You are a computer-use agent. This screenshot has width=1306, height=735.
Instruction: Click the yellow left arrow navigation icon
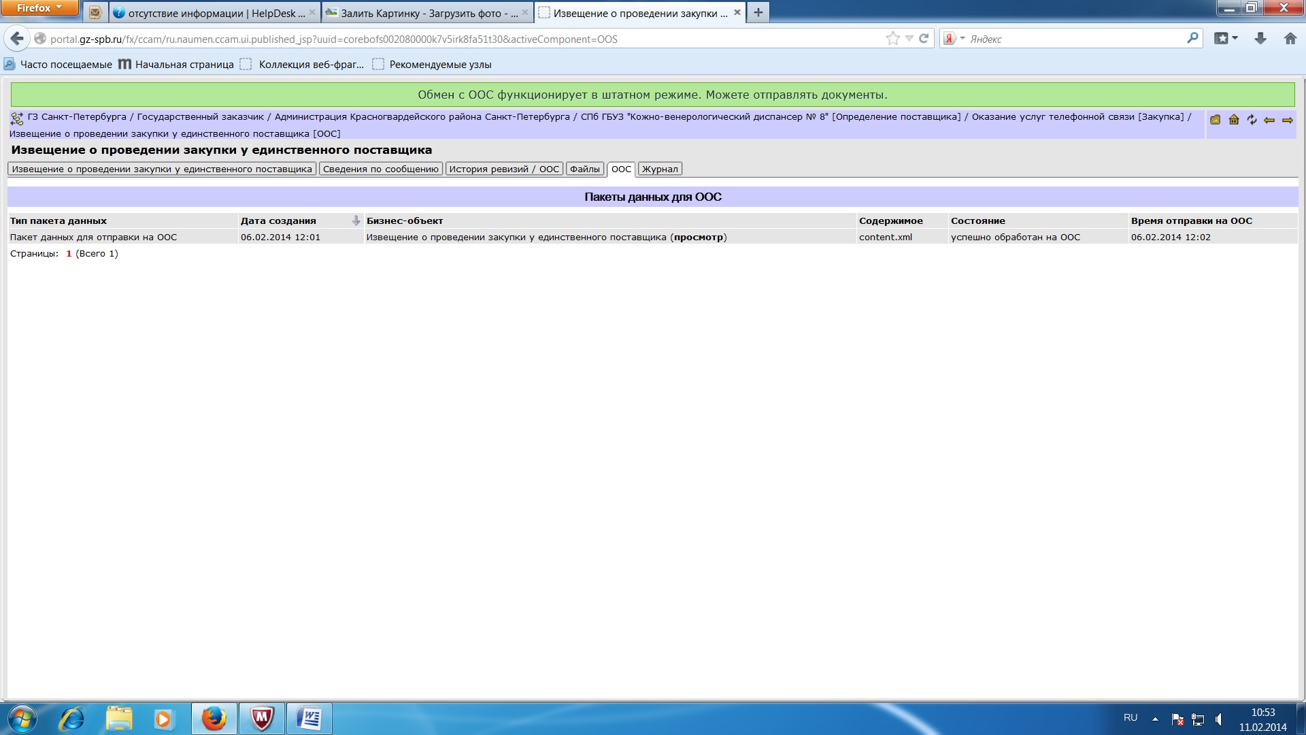click(1269, 120)
